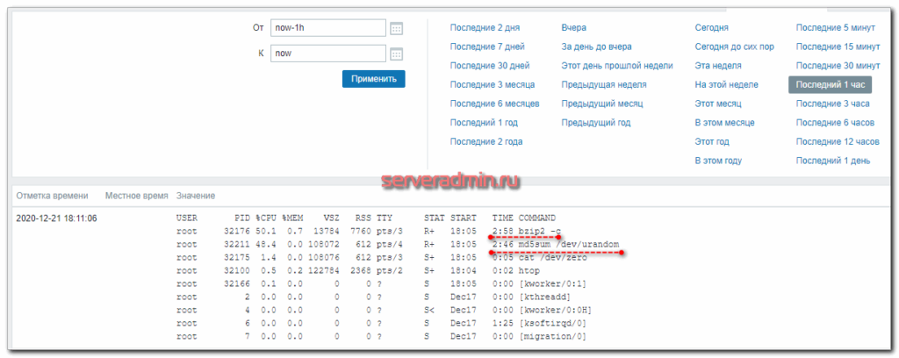Screen dimensions: 899x358
Task: Choose Последние 12 часов range
Action: point(838,141)
